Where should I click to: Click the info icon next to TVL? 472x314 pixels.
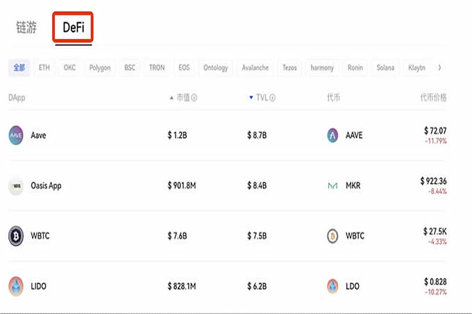[272, 98]
